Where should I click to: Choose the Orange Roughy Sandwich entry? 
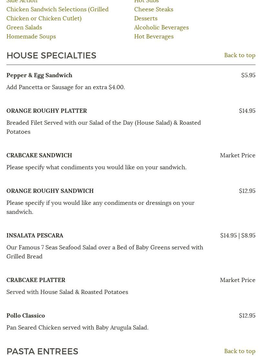coord(50,191)
